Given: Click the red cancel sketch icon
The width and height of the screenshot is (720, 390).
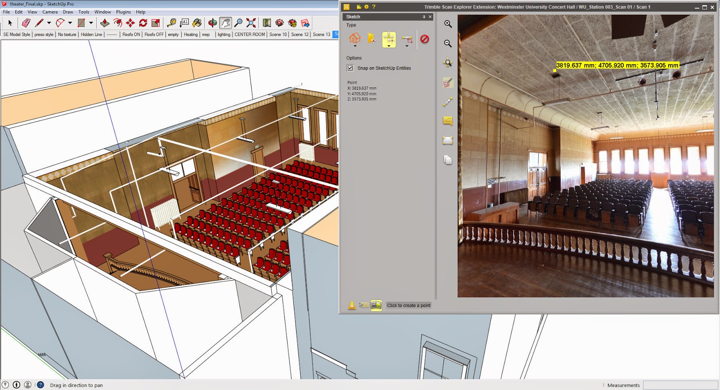Looking at the screenshot, I should coord(424,39).
